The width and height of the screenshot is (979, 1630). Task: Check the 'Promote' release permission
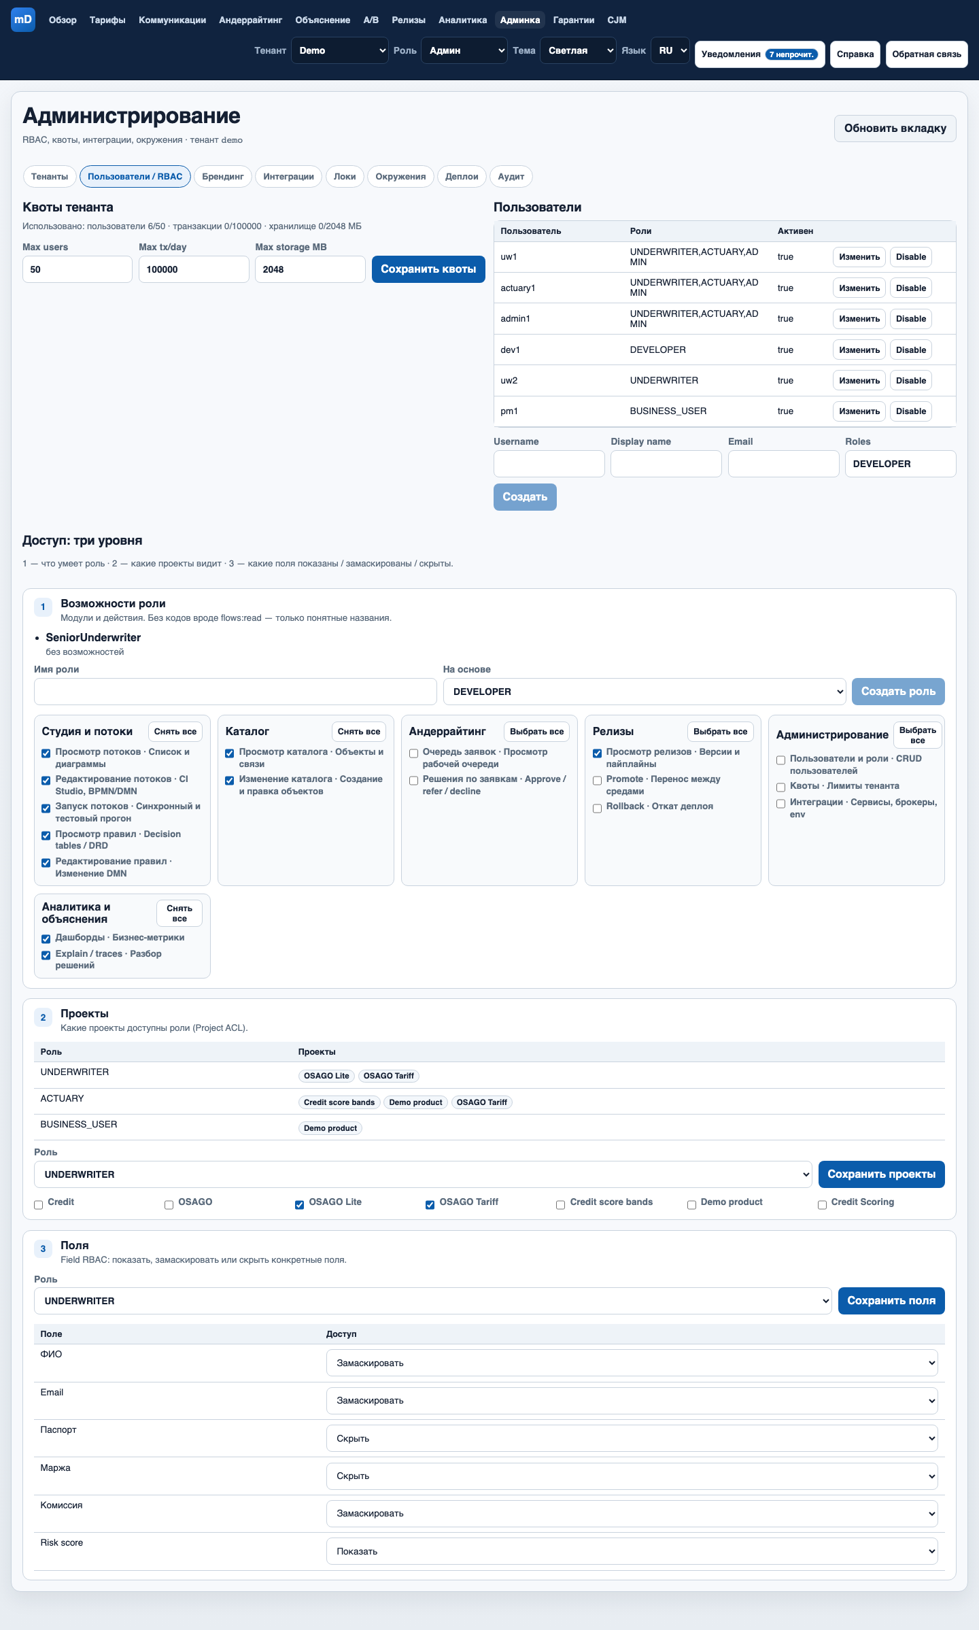pos(597,780)
